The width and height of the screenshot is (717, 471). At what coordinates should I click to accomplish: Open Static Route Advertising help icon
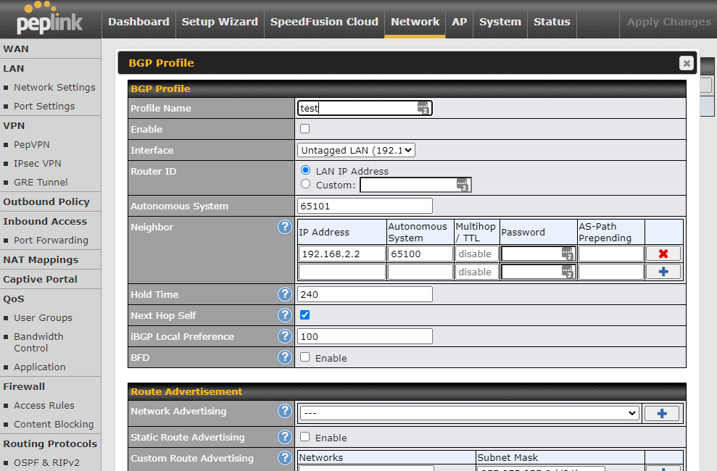click(284, 437)
